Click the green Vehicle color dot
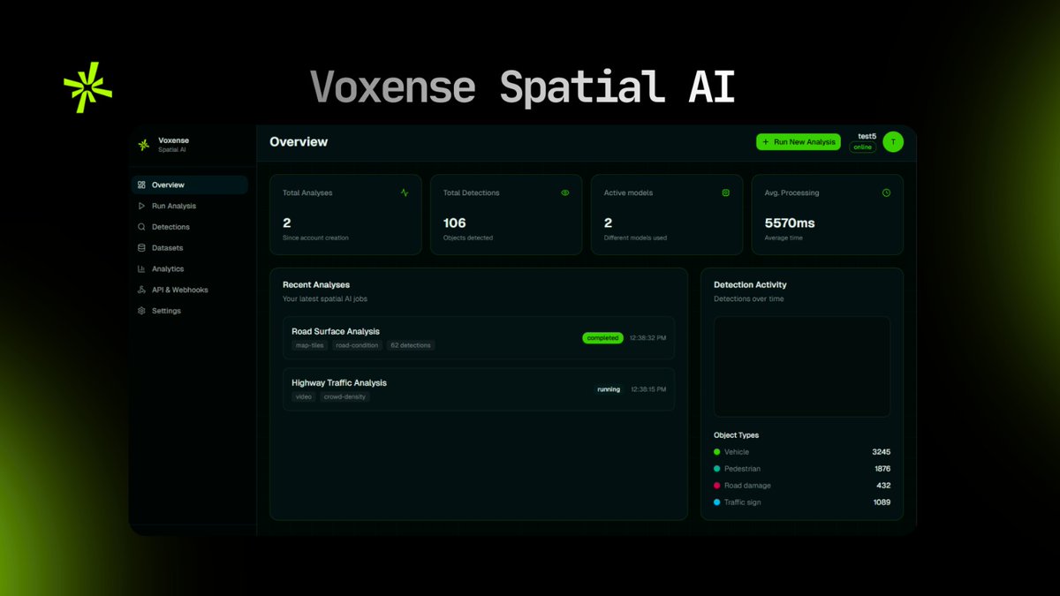This screenshot has height=596, width=1060. (x=717, y=452)
